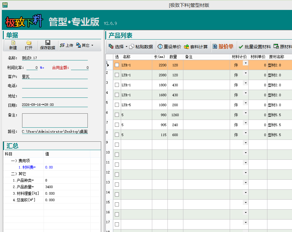Viewport: 292px width, 232px height.
Task: Click the 数量 column header
Action: tap(175, 57)
